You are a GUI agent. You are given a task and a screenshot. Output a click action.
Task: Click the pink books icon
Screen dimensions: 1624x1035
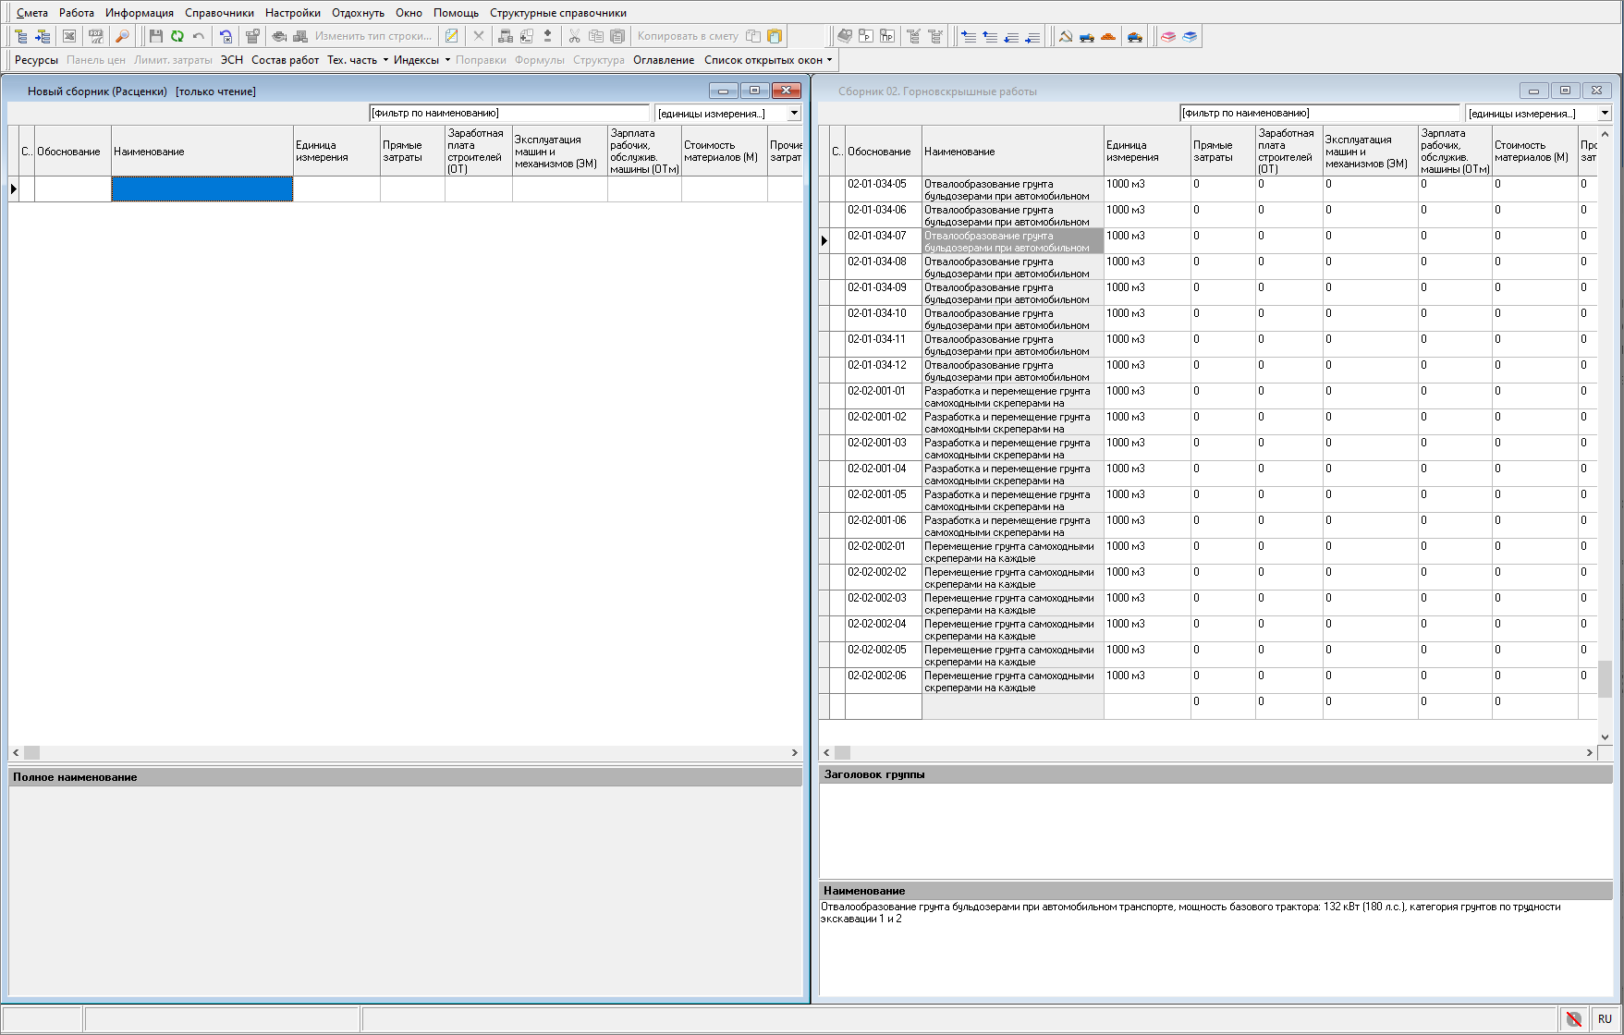(1168, 36)
